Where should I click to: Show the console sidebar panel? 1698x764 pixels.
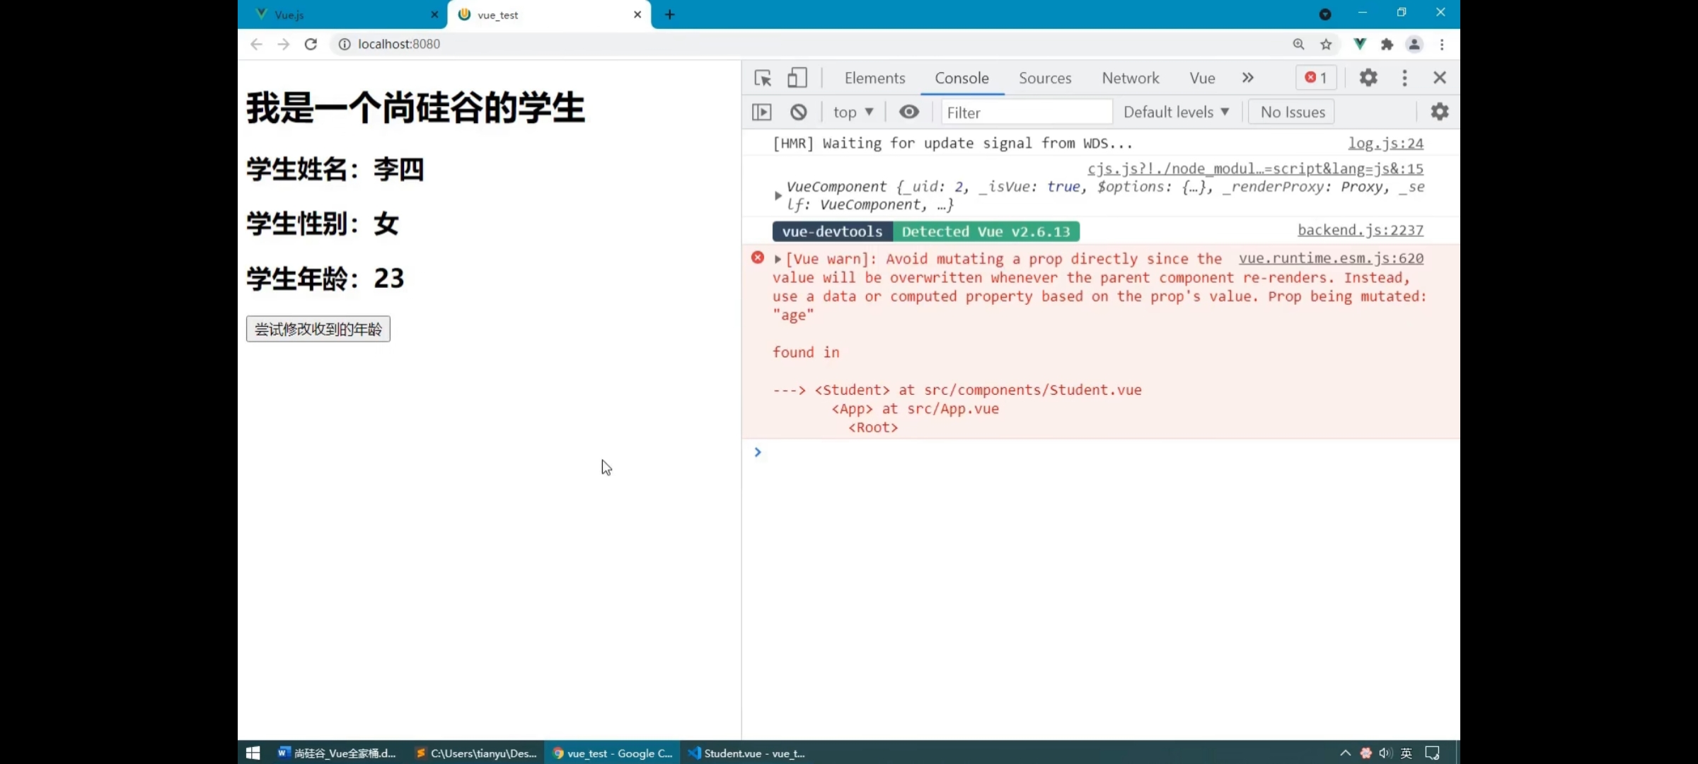(x=762, y=112)
